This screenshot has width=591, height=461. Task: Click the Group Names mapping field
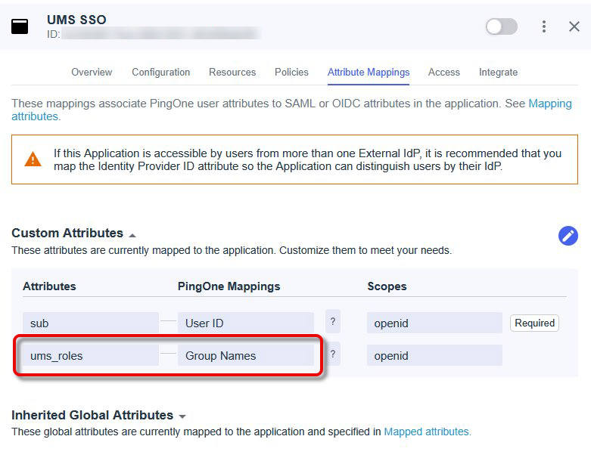(245, 356)
